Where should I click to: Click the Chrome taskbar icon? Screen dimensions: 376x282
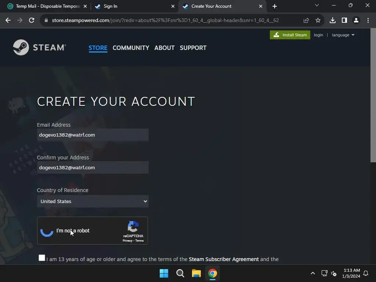213,273
